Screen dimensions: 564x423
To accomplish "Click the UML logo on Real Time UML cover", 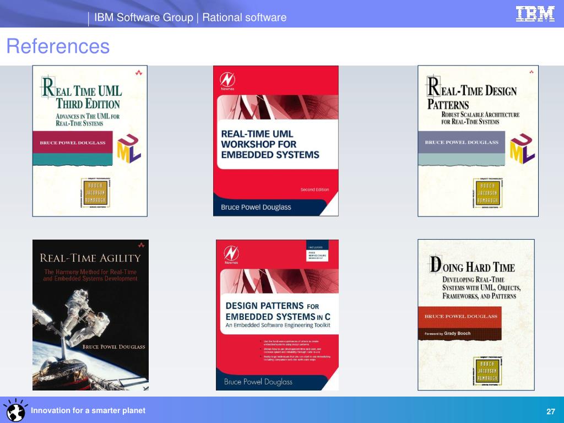I will tap(129, 148).
